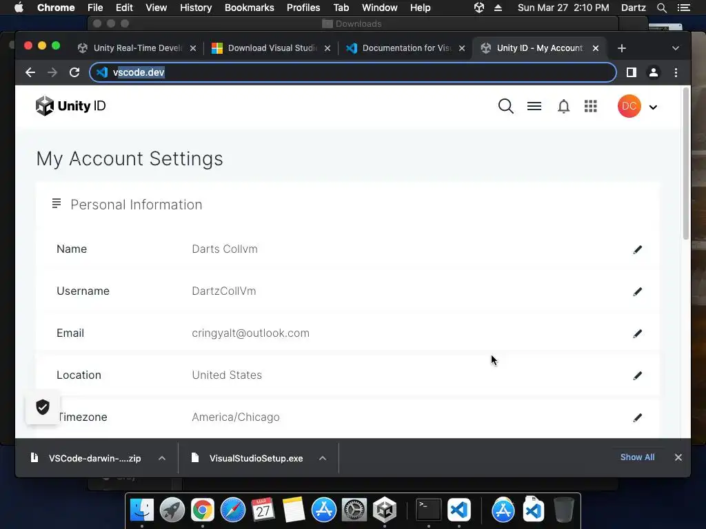
Task: Open the Chrome profile icon
Action: pyautogui.click(x=654, y=72)
